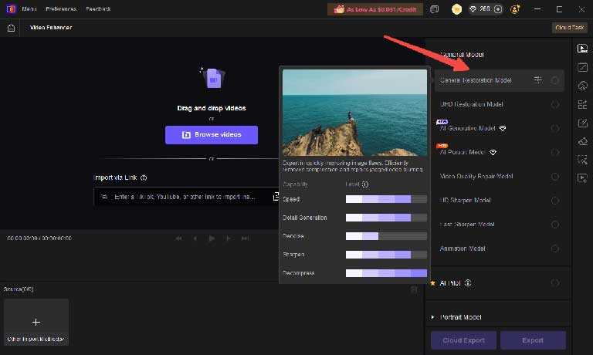Open Feedback from the title bar

[x=98, y=8]
